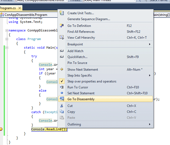Screen dimensions: 170x145
Task: Switch to the Program.cs tab
Action: coord(8,8)
